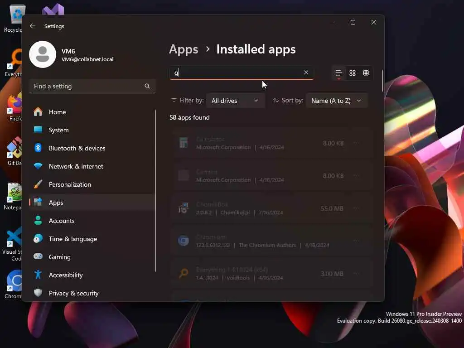Click the VM6@collabnet.local account text
464x348 pixels.
click(87, 59)
